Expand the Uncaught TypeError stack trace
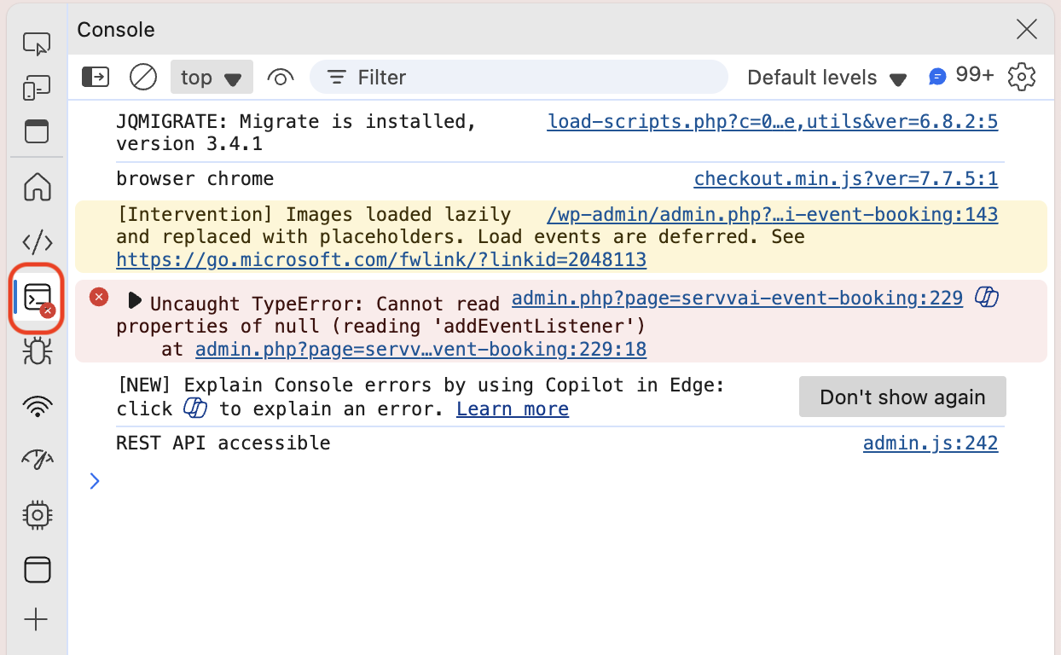The height and width of the screenshot is (655, 1061). point(134,300)
